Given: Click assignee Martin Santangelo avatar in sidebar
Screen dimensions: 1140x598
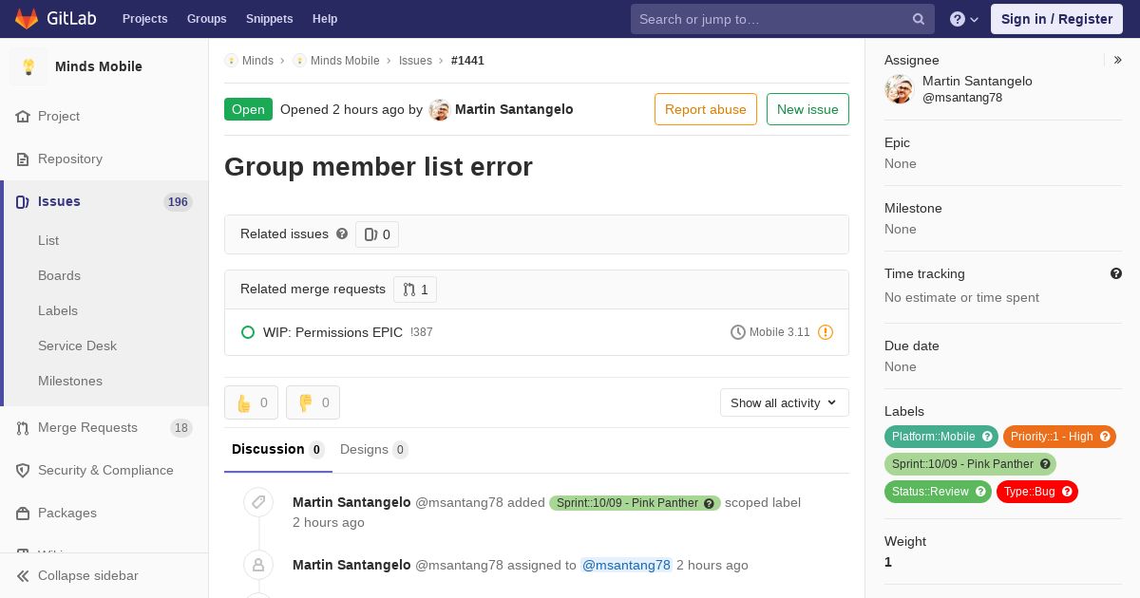Looking at the screenshot, I should 899,89.
